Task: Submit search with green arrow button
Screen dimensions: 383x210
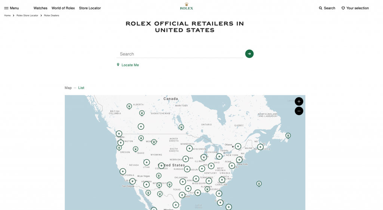Action: pos(249,54)
